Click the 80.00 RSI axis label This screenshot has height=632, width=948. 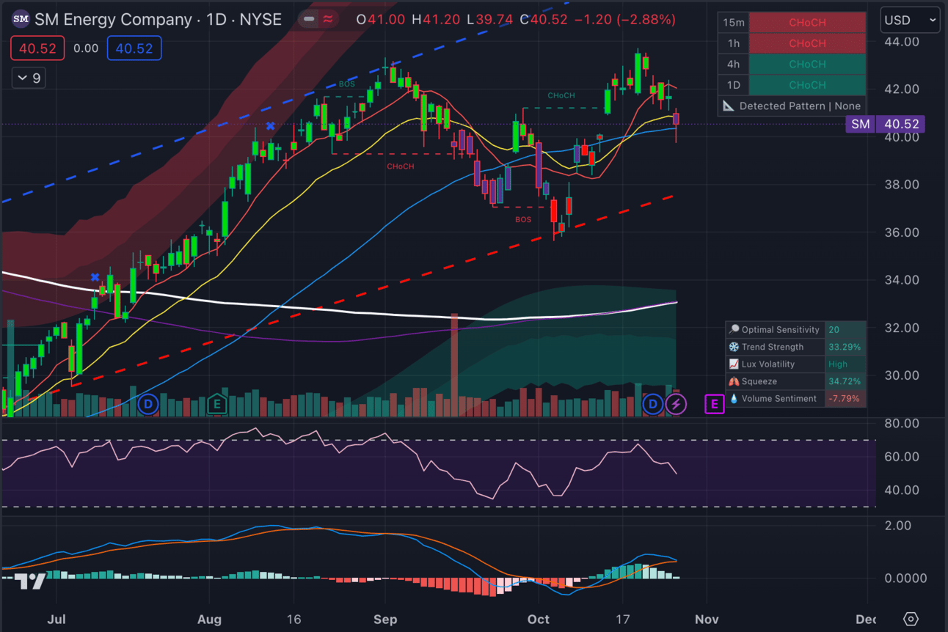tap(902, 424)
